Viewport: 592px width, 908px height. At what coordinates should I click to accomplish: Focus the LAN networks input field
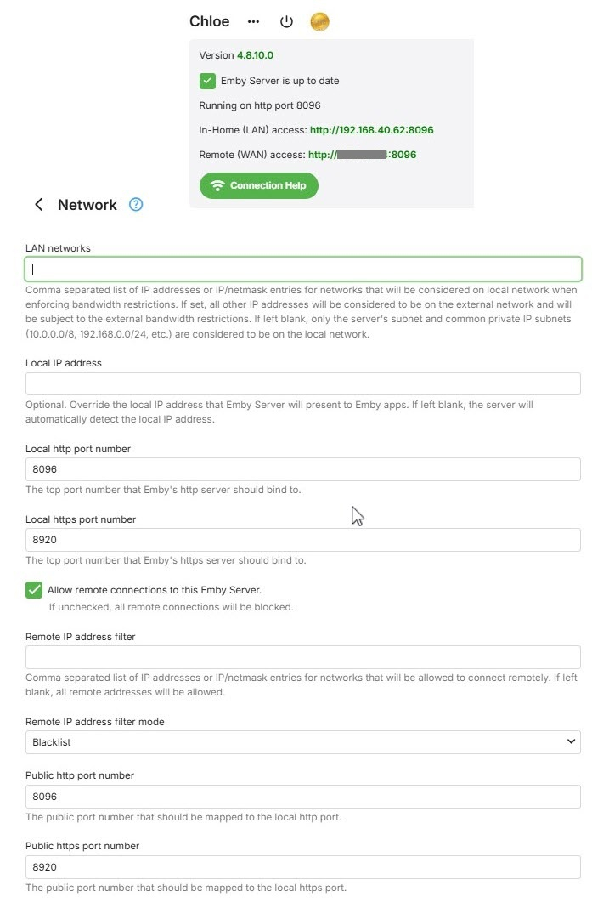click(x=302, y=270)
